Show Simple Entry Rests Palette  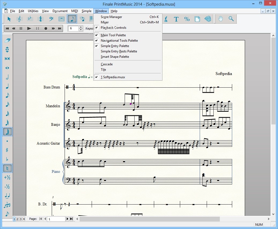(x=128, y=51)
